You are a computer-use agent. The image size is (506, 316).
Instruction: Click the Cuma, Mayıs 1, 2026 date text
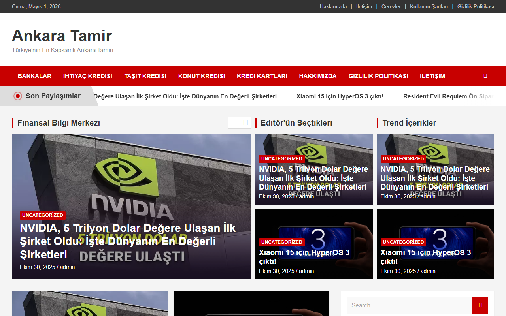tap(36, 7)
